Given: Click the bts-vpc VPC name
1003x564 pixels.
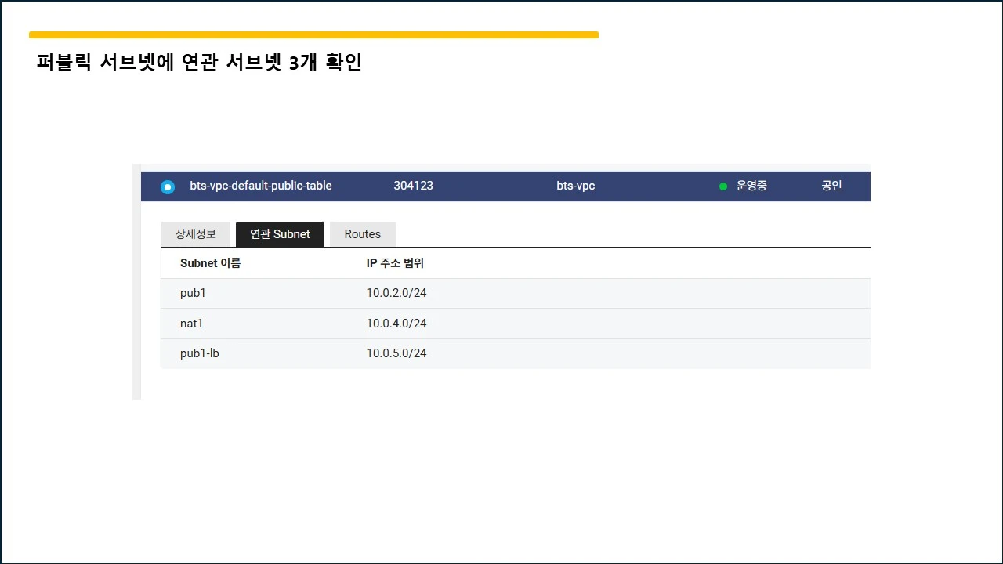Looking at the screenshot, I should pyautogui.click(x=576, y=186).
